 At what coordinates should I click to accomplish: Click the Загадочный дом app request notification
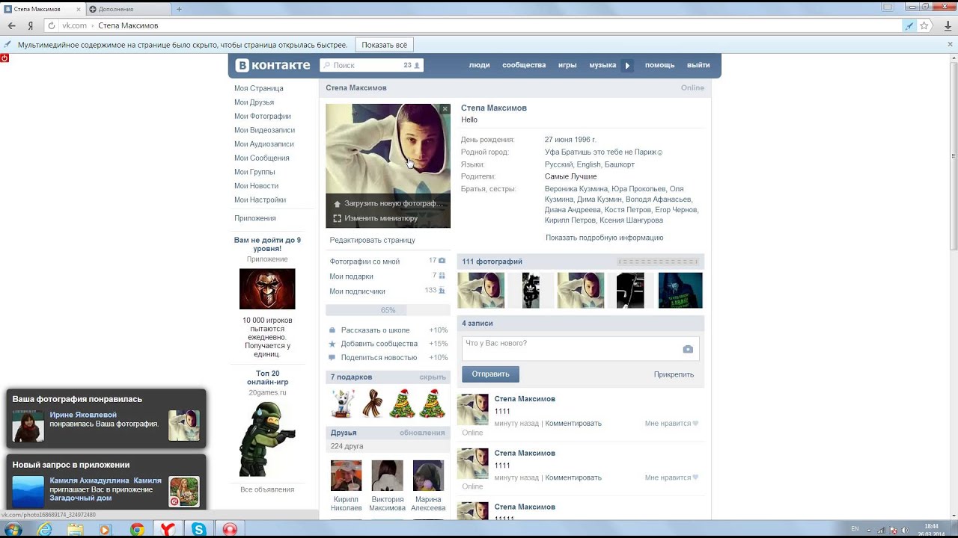pyautogui.click(x=106, y=481)
